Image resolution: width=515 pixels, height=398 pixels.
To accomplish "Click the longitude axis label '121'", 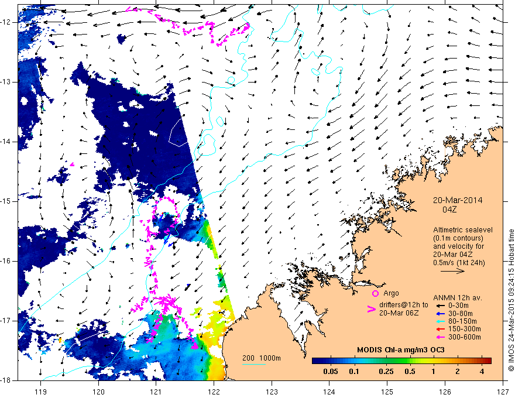I will point(156,392).
